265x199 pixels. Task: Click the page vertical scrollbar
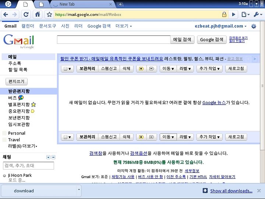pos(262,85)
